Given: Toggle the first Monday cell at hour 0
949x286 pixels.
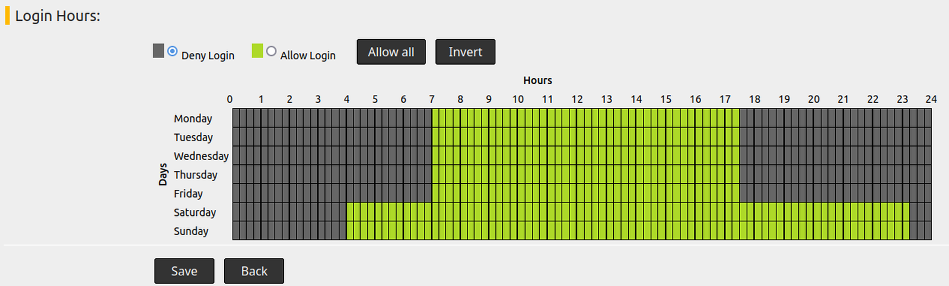Looking at the screenshot, I should (236, 118).
